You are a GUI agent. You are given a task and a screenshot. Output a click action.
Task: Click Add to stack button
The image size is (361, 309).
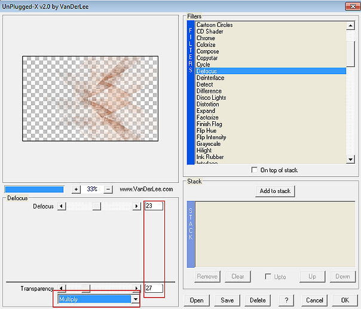(275, 191)
